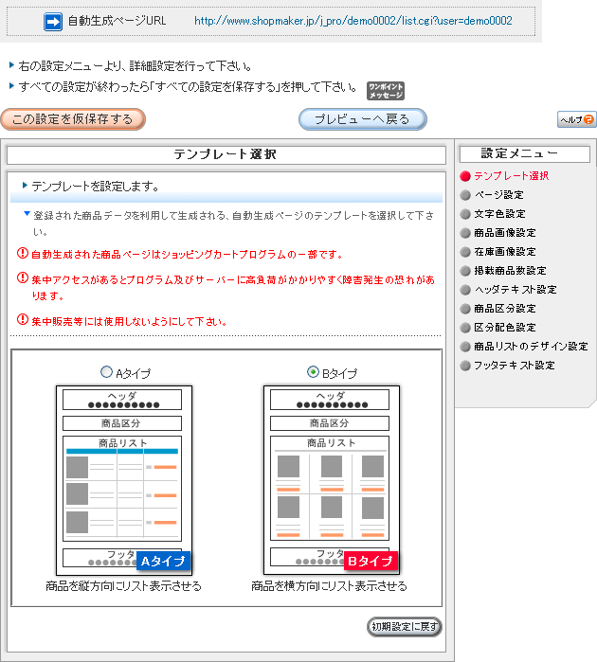Open the ヘルプ help icon
The image size is (597, 662).
coord(576,120)
